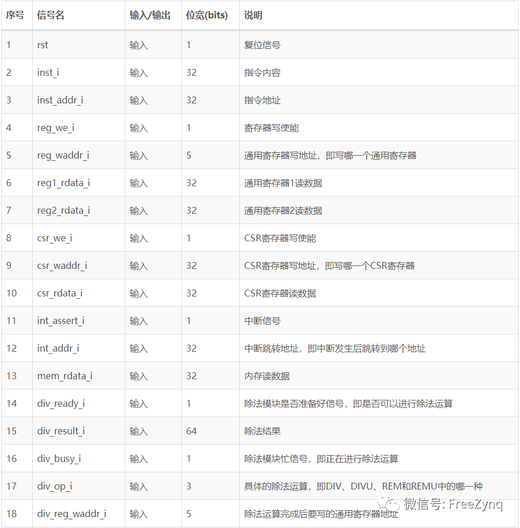Click the reg_waddr_i signal name
Image resolution: width=520 pixels, height=528 pixels.
[x=63, y=155]
